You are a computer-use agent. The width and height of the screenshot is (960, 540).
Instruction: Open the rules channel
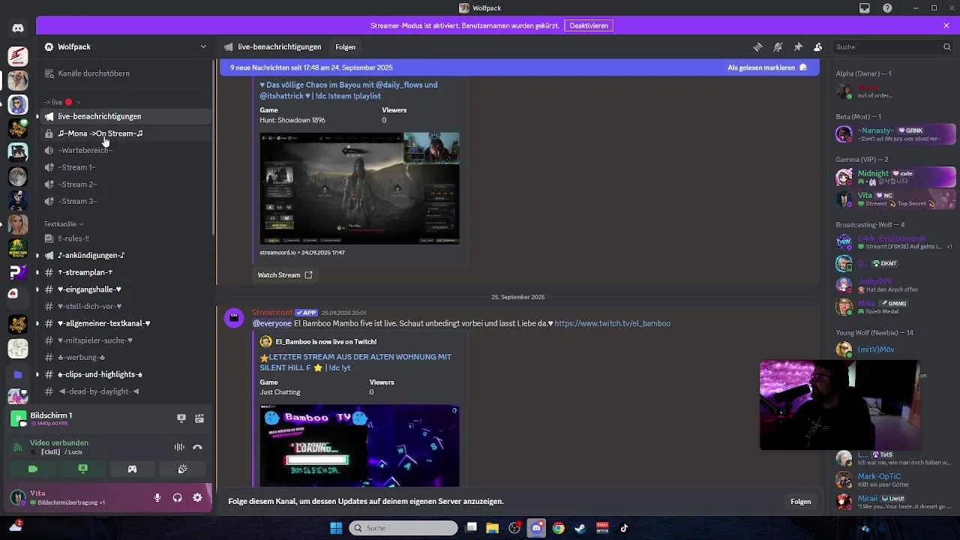click(x=125, y=238)
